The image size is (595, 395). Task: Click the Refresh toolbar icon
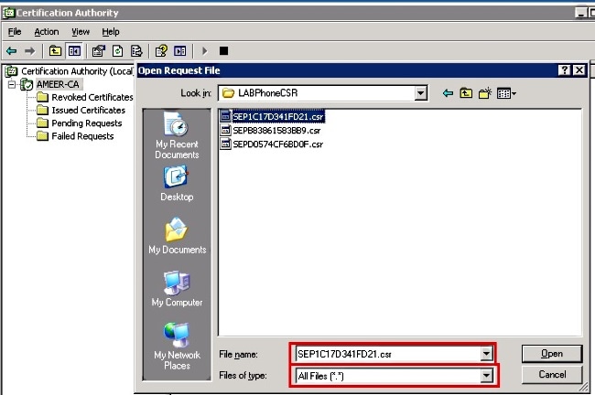[118, 51]
